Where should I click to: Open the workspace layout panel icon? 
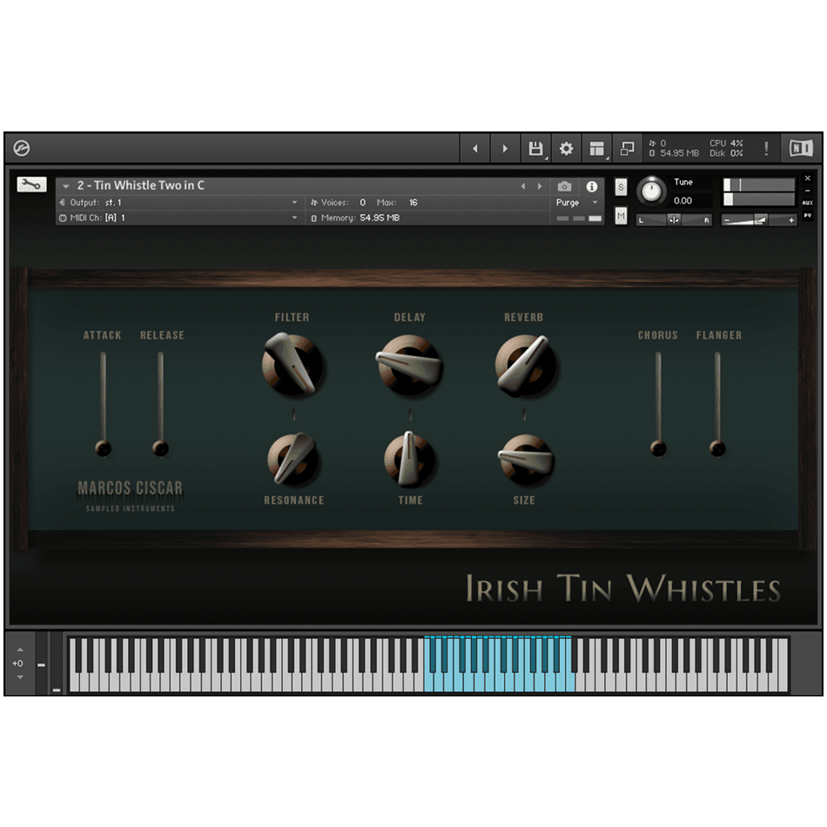(596, 149)
